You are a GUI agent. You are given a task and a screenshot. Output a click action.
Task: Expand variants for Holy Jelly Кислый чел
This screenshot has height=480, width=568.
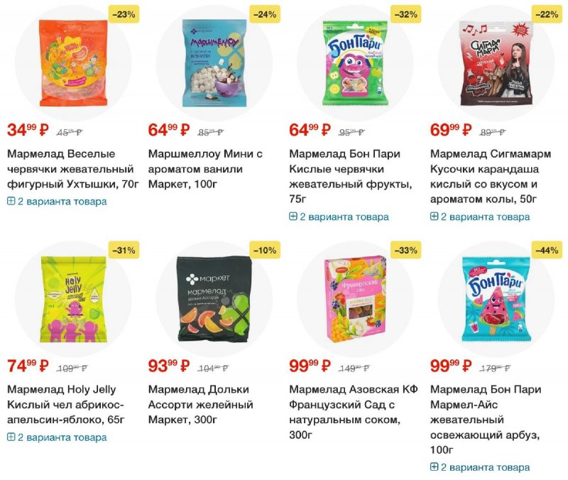click(x=57, y=437)
